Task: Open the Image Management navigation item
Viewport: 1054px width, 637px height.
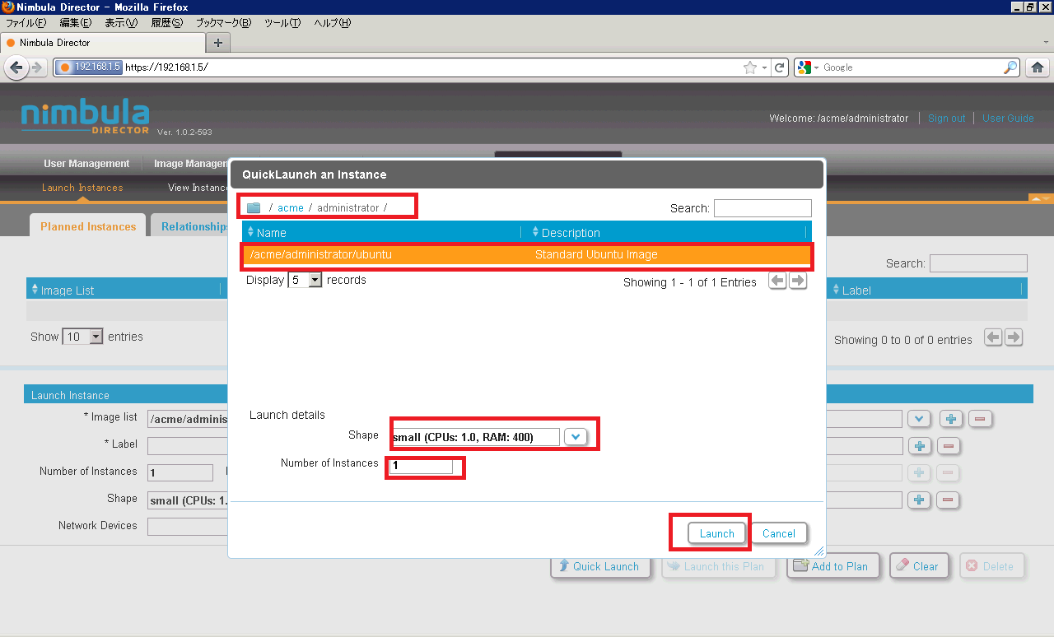Action: 191,164
